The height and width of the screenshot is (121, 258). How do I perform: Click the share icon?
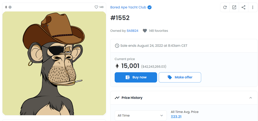click(243, 7)
